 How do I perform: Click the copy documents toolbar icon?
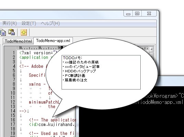pos(3,32)
